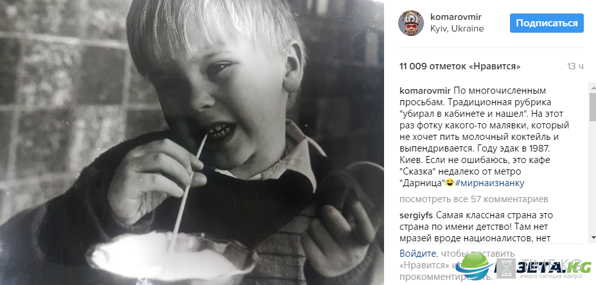Expand посмотреть все 57 комментариев
The height and width of the screenshot is (285, 596).
[x=473, y=199]
